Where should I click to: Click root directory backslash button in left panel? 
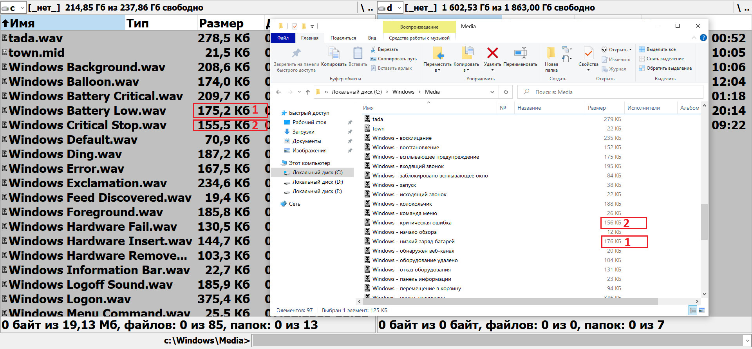362,7
